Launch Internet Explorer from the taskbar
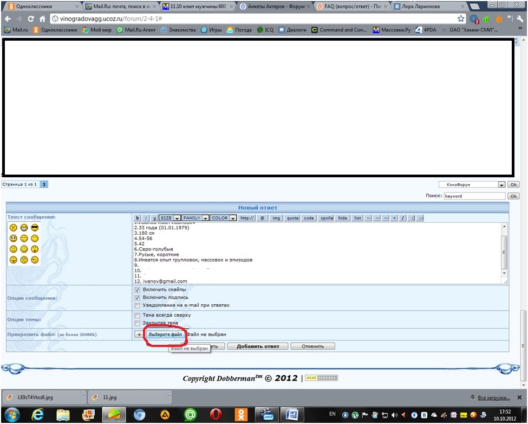 37,415
